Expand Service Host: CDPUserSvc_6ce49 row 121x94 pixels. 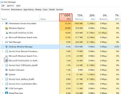3,65
